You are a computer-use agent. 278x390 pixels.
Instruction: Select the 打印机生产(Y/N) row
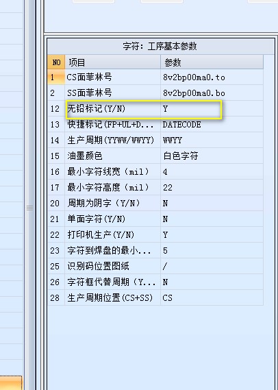[155, 235]
